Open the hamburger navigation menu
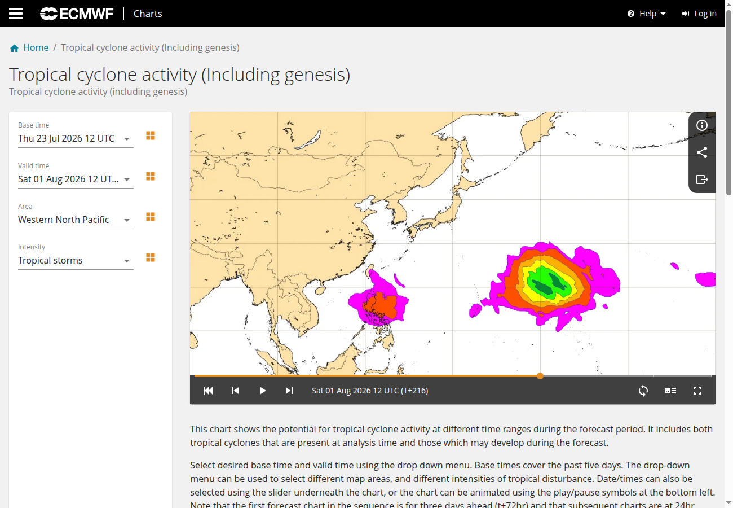This screenshot has width=733, height=508. [16, 14]
